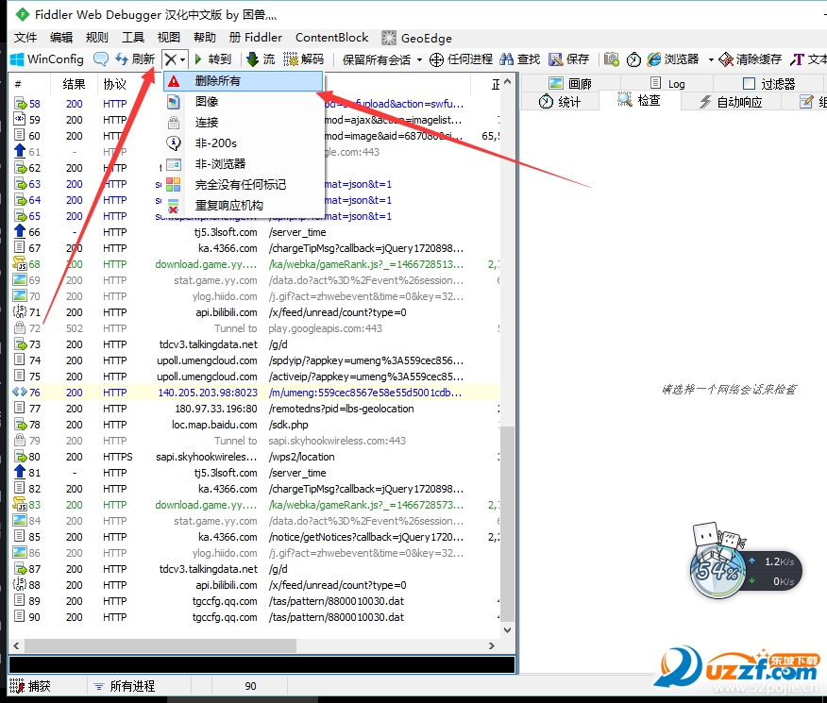This screenshot has height=703, width=827.
Task: Expand the remove sessions dropdown arrow
Action: click(x=182, y=59)
